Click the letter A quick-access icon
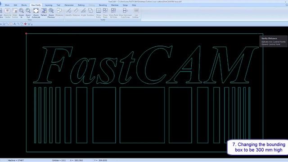The width and height of the screenshot is (288, 162). tap(15, 24)
